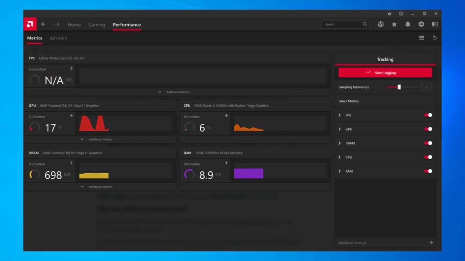Click the 8.9 GB RAM value
This screenshot has height=261, width=465.
pos(210,175)
